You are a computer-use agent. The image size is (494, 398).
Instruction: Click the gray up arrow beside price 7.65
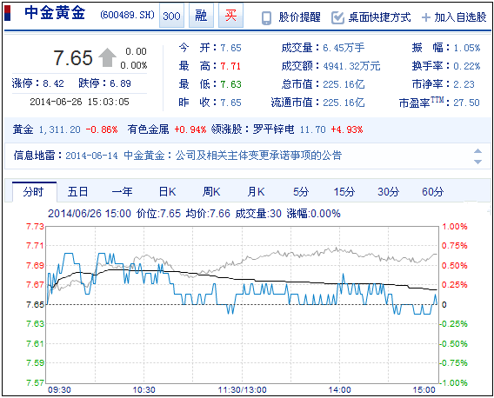107,57
